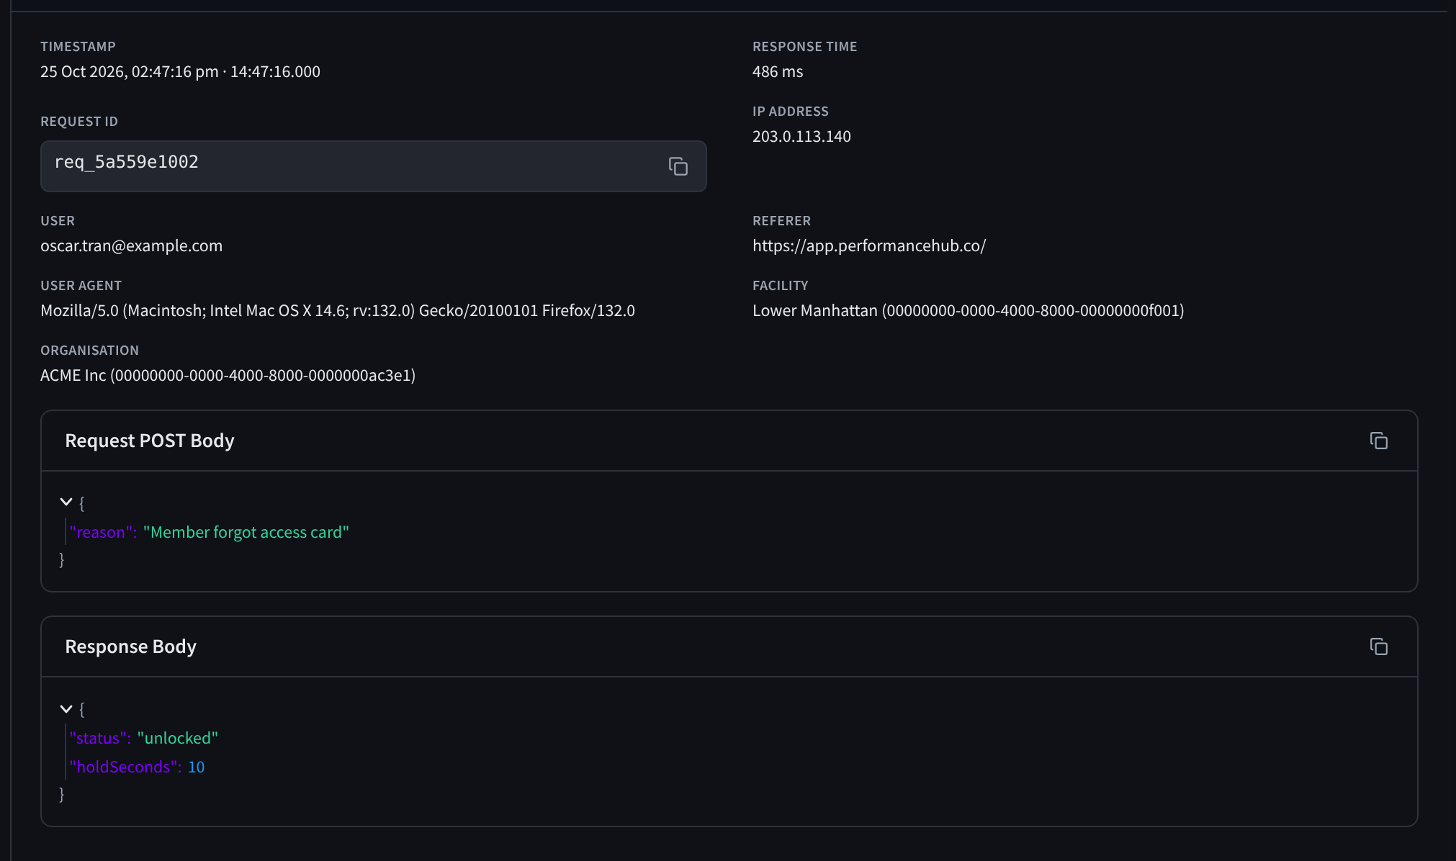1456x861 pixels.
Task: Click the response time value 486 ms
Action: [778, 71]
